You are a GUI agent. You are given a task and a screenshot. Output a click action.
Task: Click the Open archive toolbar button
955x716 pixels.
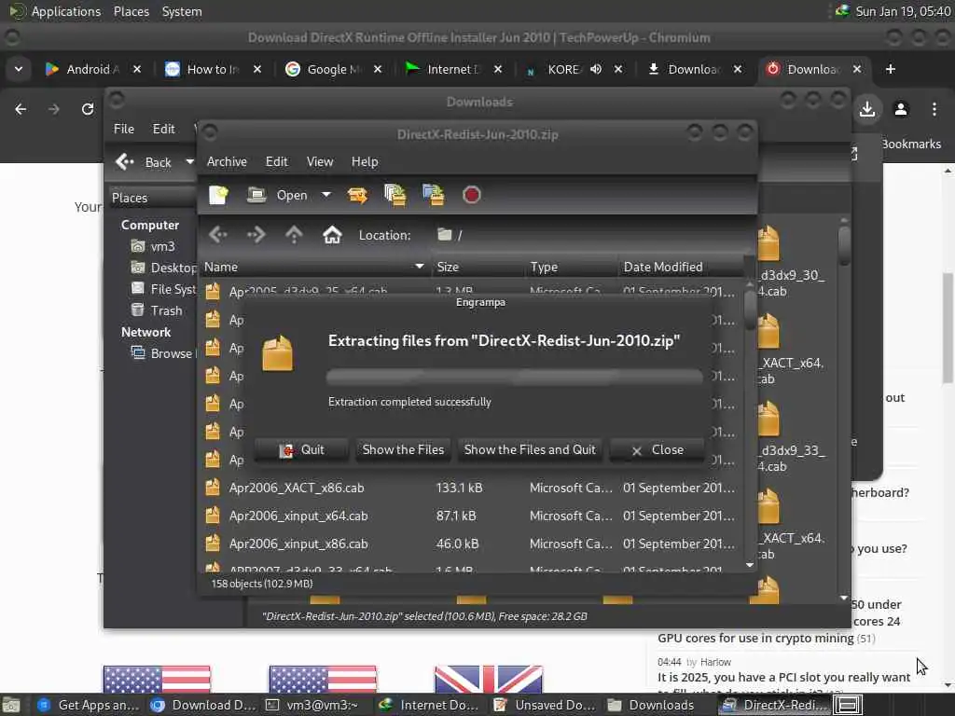point(278,195)
